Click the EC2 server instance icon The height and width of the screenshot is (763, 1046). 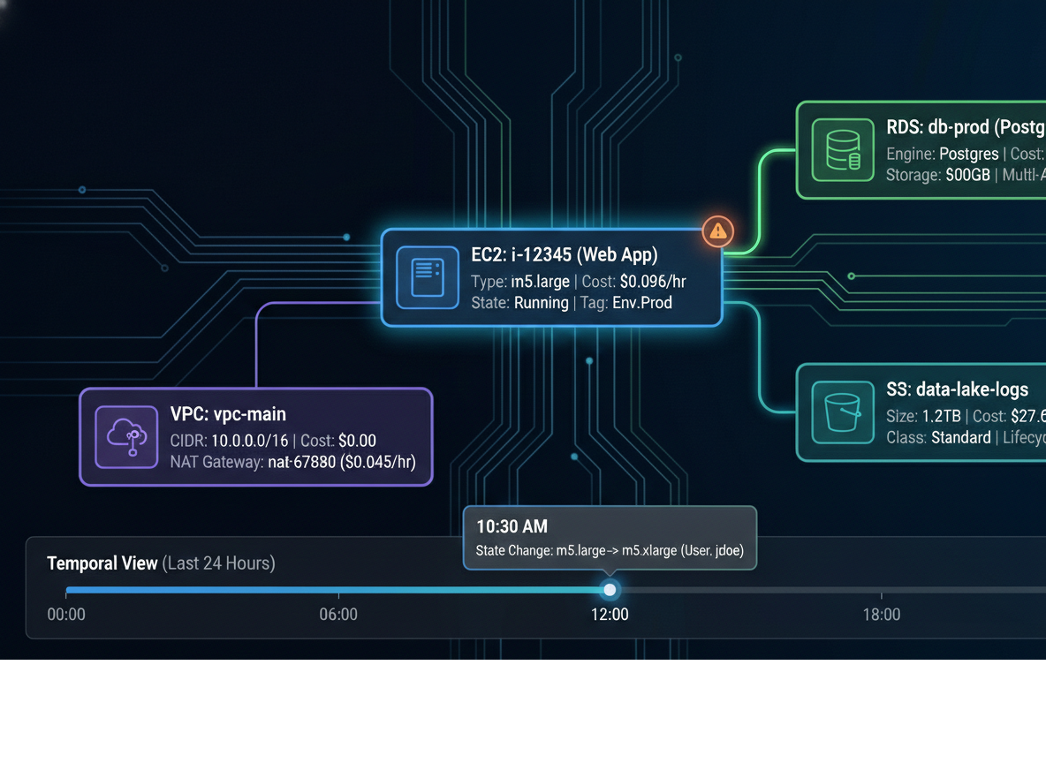[428, 277]
